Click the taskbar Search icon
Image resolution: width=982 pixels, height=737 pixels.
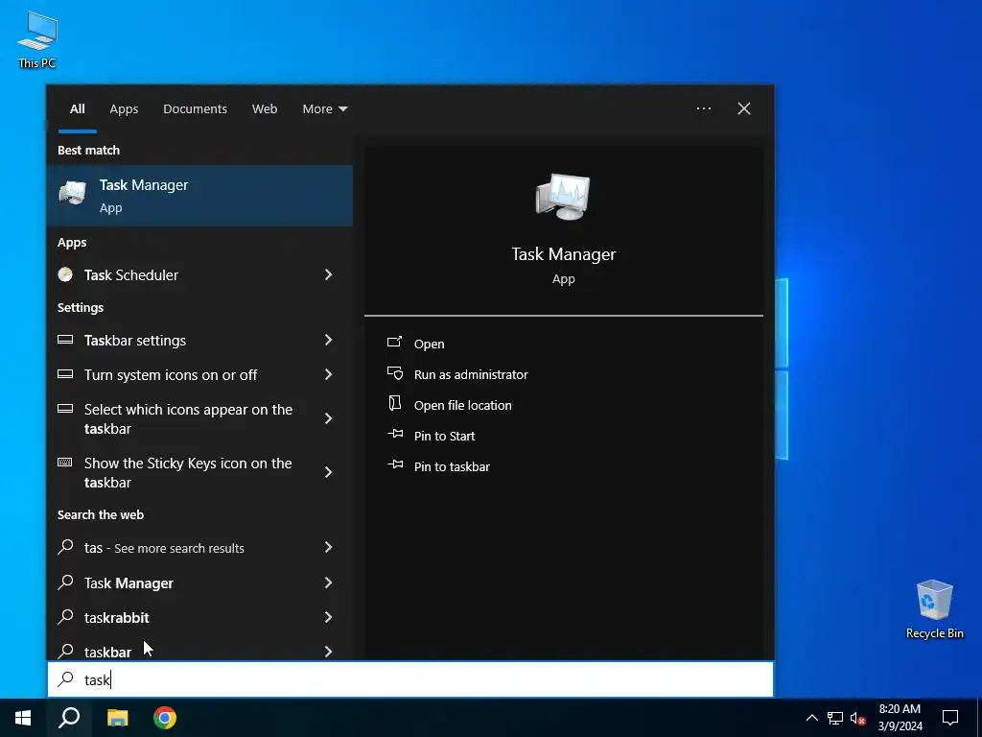point(69,718)
